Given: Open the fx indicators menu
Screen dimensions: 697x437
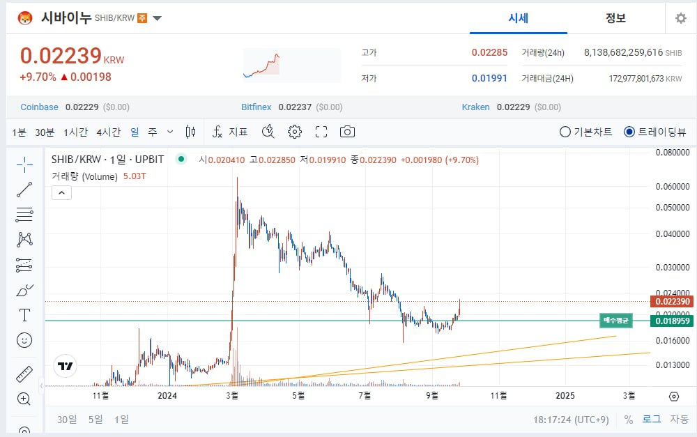Looking at the screenshot, I should (x=217, y=132).
